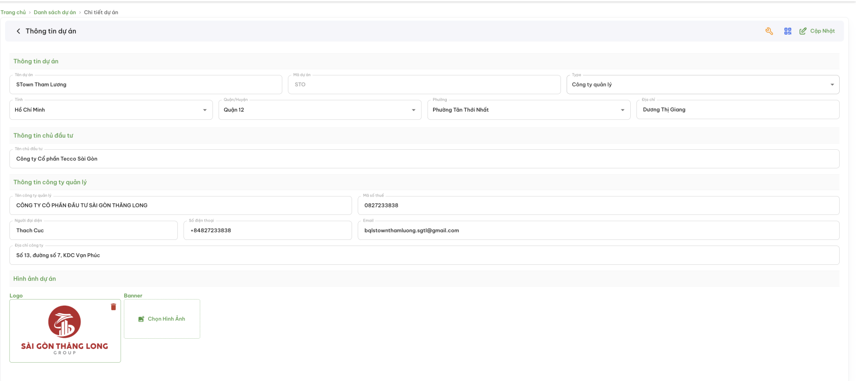Open the blue QR code icon
Screen dimensions: 856x381
pyautogui.click(x=788, y=31)
